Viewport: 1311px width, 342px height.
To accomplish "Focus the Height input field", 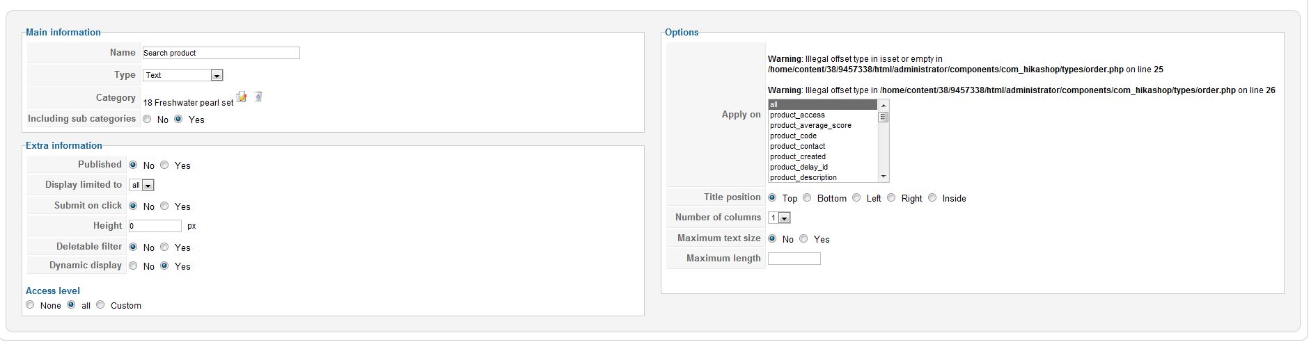I will coord(155,226).
